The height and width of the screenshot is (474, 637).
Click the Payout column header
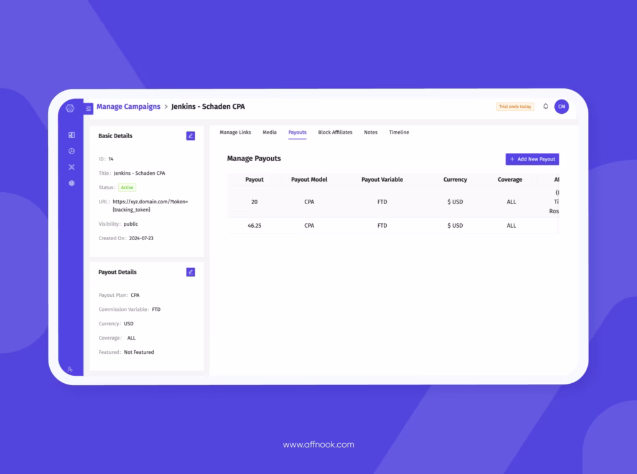(254, 180)
